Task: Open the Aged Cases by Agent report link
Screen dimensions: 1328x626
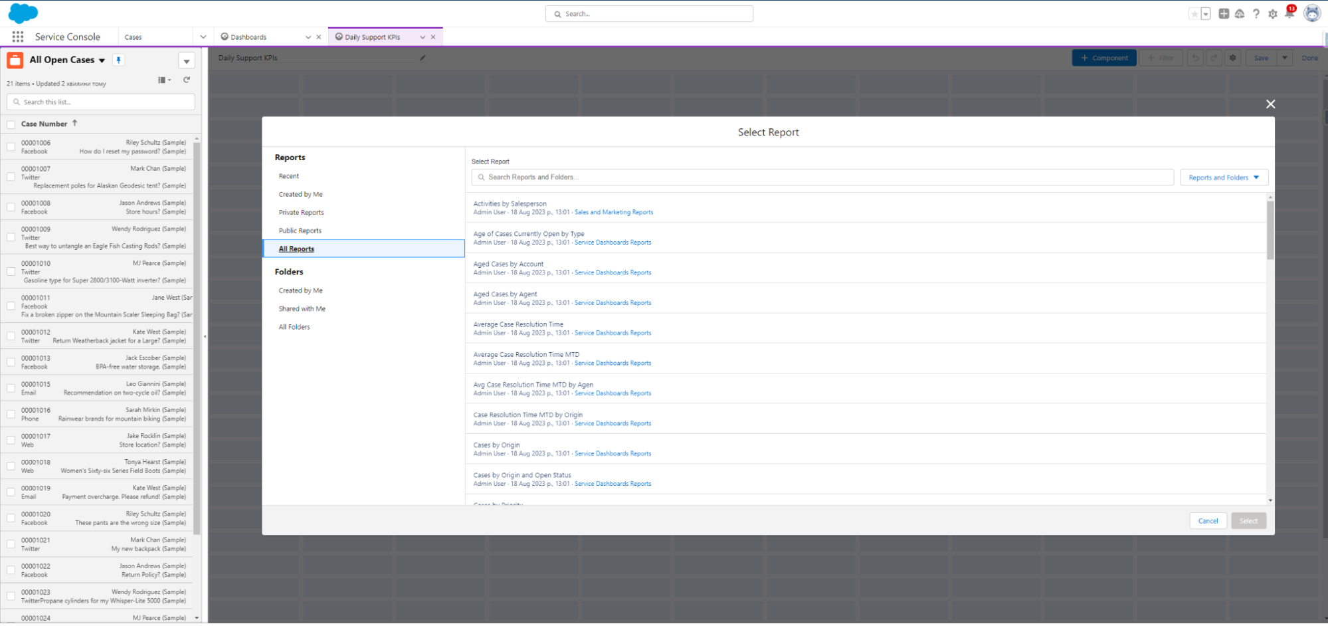Action: pos(505,294)
